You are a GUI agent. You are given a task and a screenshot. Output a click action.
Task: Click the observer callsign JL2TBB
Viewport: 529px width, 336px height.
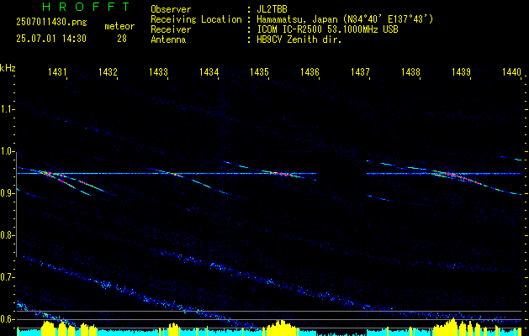[272, 9]
